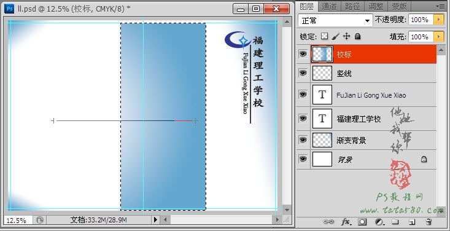This screenshot has height=231, width=450.
Task: Click gradient end point crosshair on canvas
Action: click(195, 120)
